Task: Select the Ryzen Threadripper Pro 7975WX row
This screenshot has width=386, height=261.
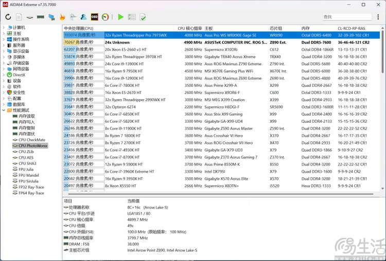Action: pyautogui.click(x=221, y=35)
